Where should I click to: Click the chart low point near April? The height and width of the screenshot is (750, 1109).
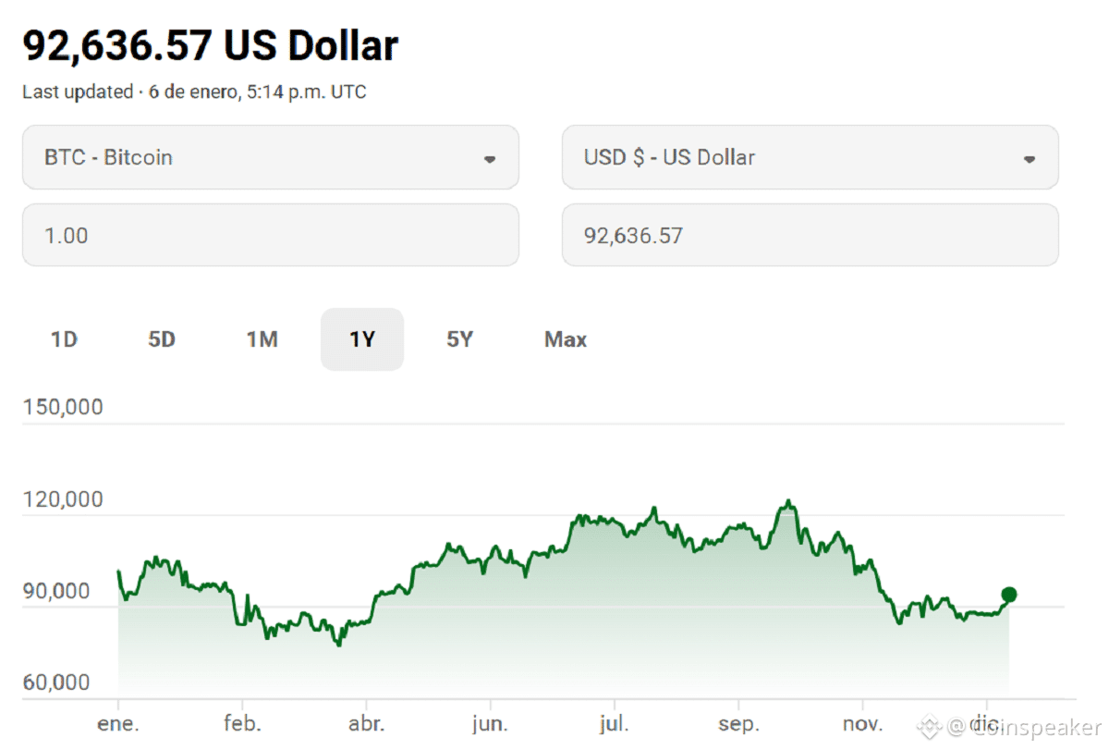pos(339,644)
